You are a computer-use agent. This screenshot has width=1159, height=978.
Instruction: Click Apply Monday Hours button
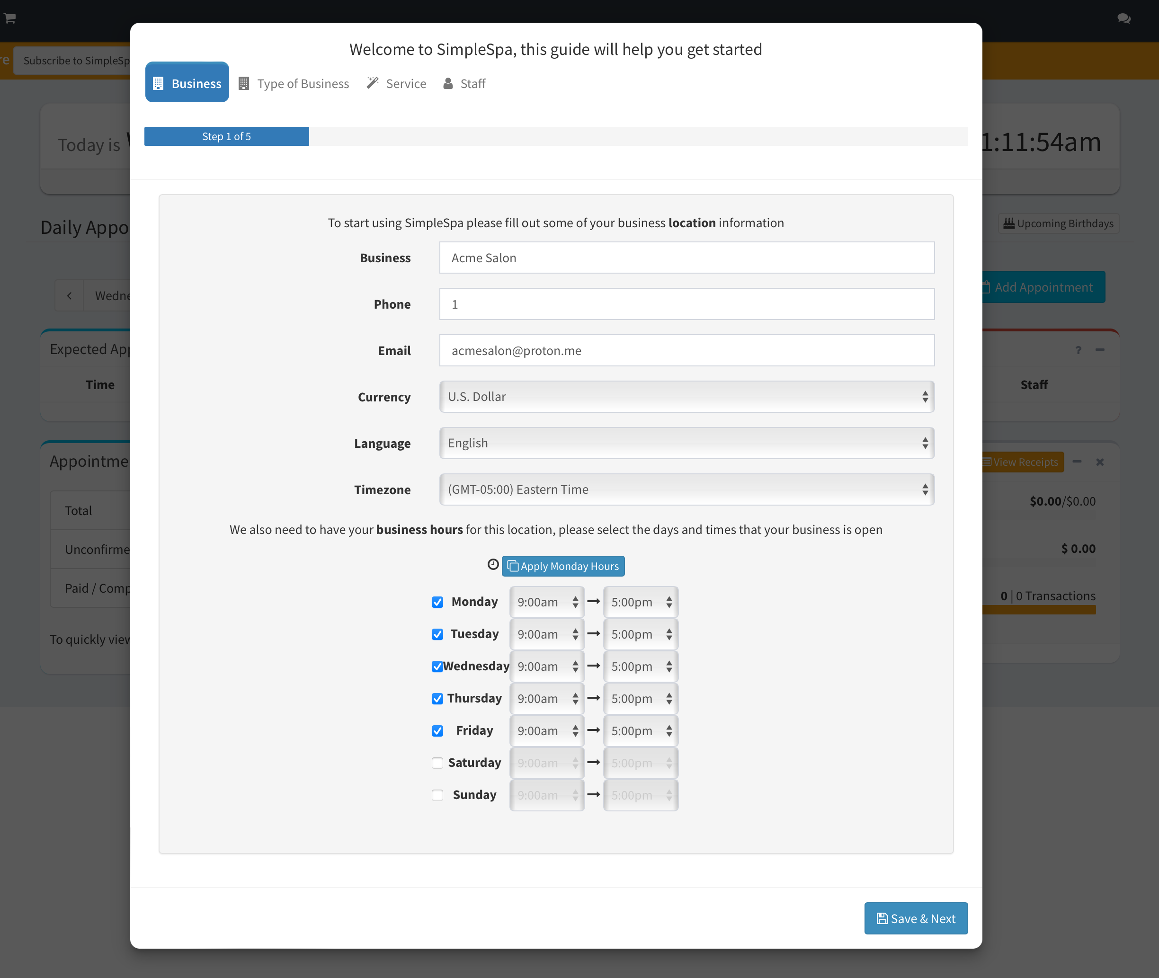point(563,566)
